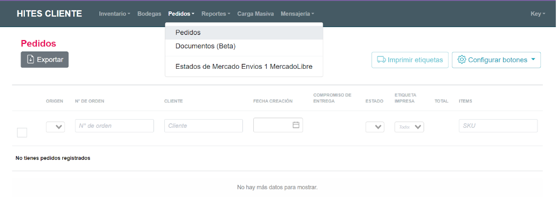Focus the N° de orden input field
Viewport: 557px width, 201px height.
point(114,126)
